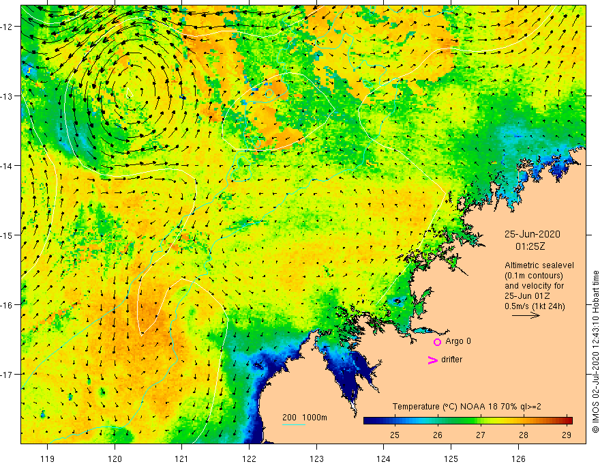The height and width of the screenshot is (464, 600).
Task: Click the longitude label 124
Action: pos(384,459)
